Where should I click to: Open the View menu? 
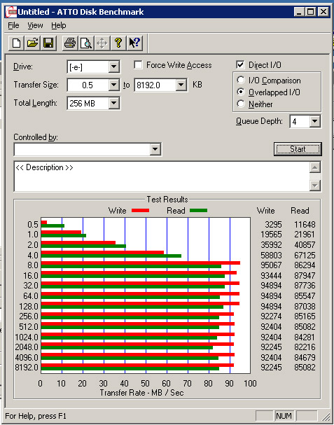(x=35, y=25)
